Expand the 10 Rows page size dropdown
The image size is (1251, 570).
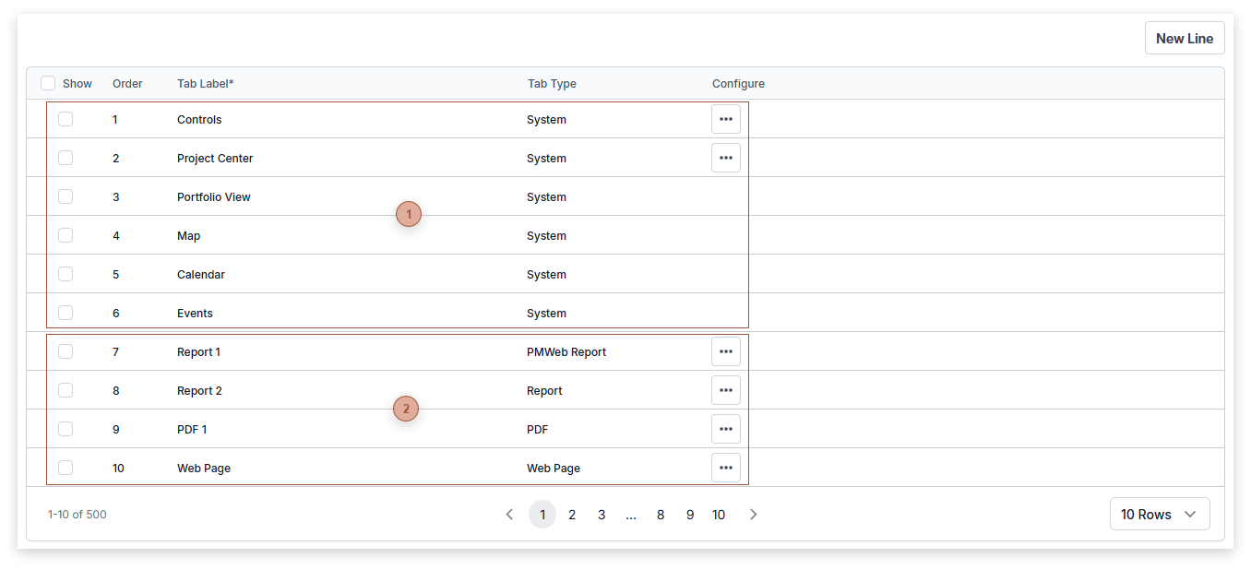(x=1159, y=515)
